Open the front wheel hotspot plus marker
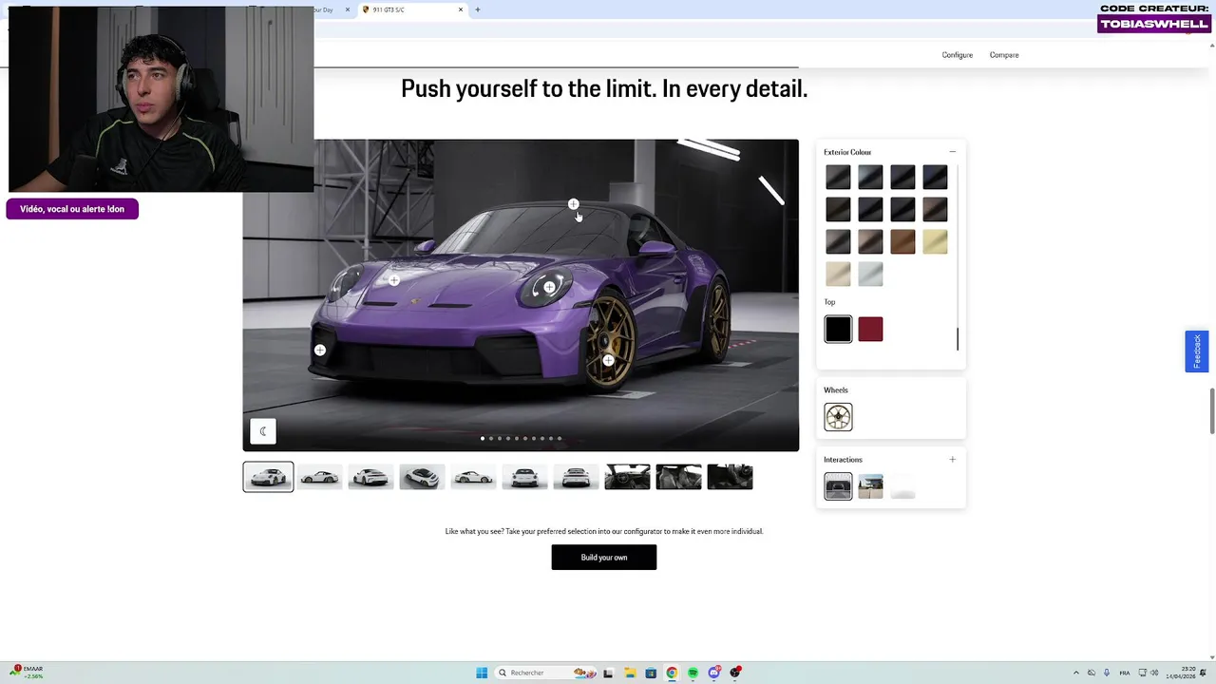This screenshot has width=1216, height=684. click(x=608, y=360)
